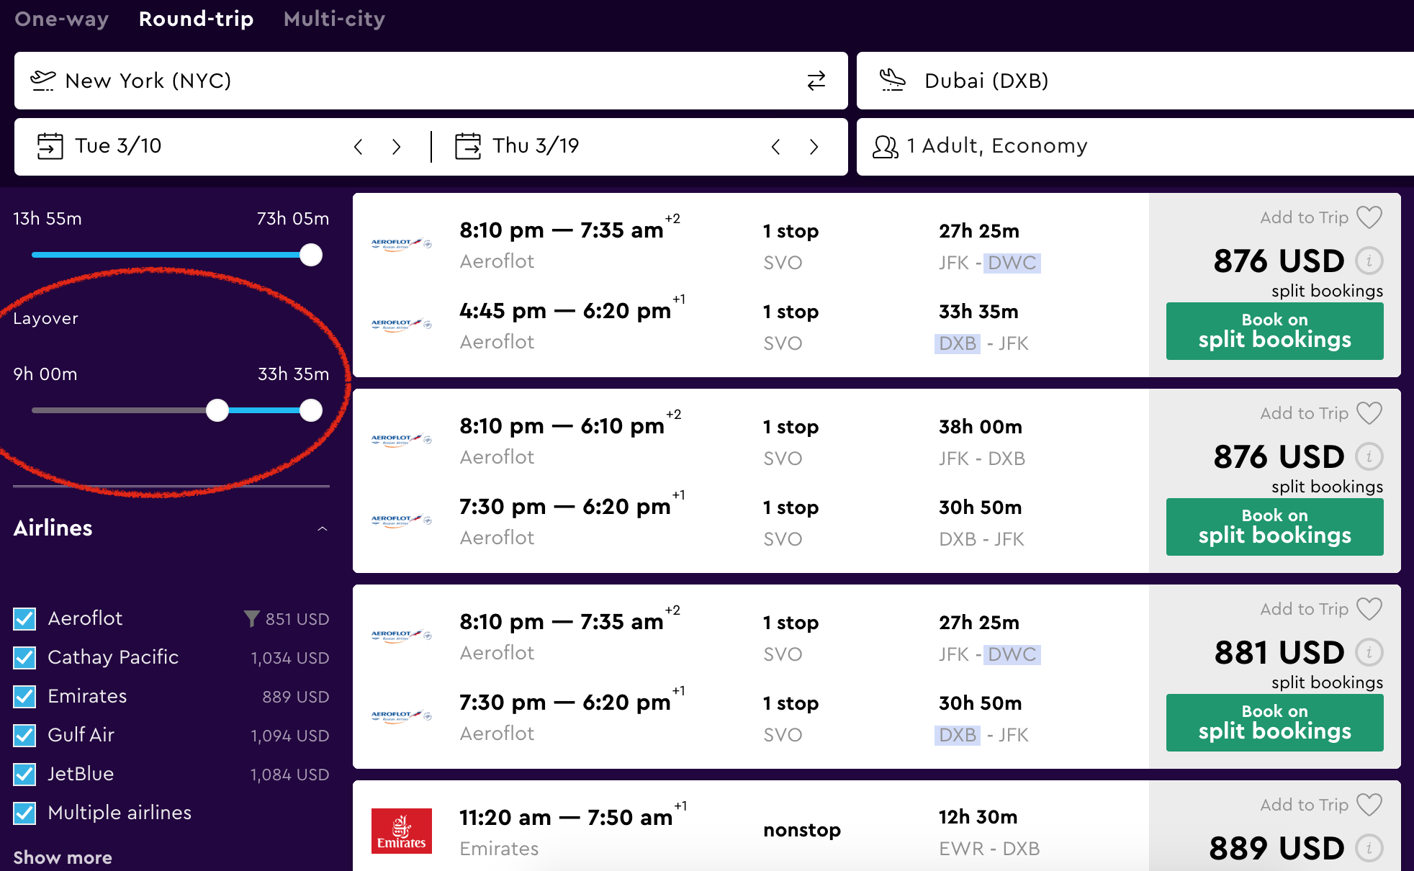Open info icon for 38h 00m trip price

tap(1369, 456)
